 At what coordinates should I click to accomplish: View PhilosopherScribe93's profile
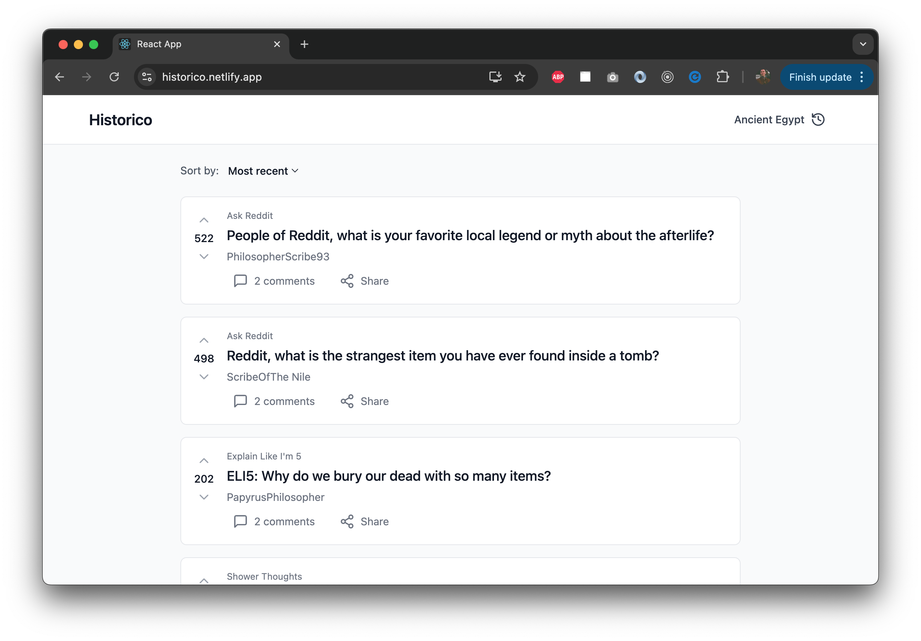pyautogui.click(x=278, y=257)
